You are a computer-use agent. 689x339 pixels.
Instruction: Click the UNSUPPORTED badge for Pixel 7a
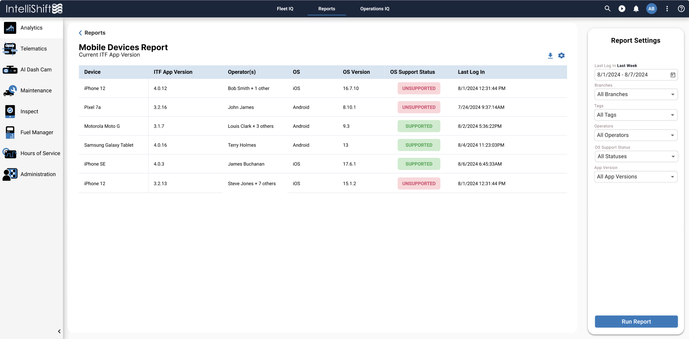click(419, 107)
